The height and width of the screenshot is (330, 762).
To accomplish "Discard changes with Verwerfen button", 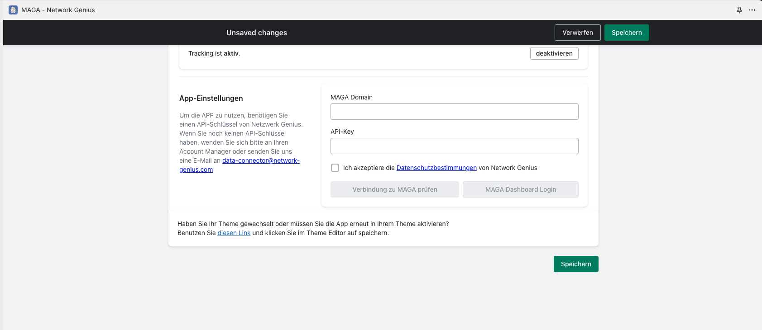I will 578,33.
